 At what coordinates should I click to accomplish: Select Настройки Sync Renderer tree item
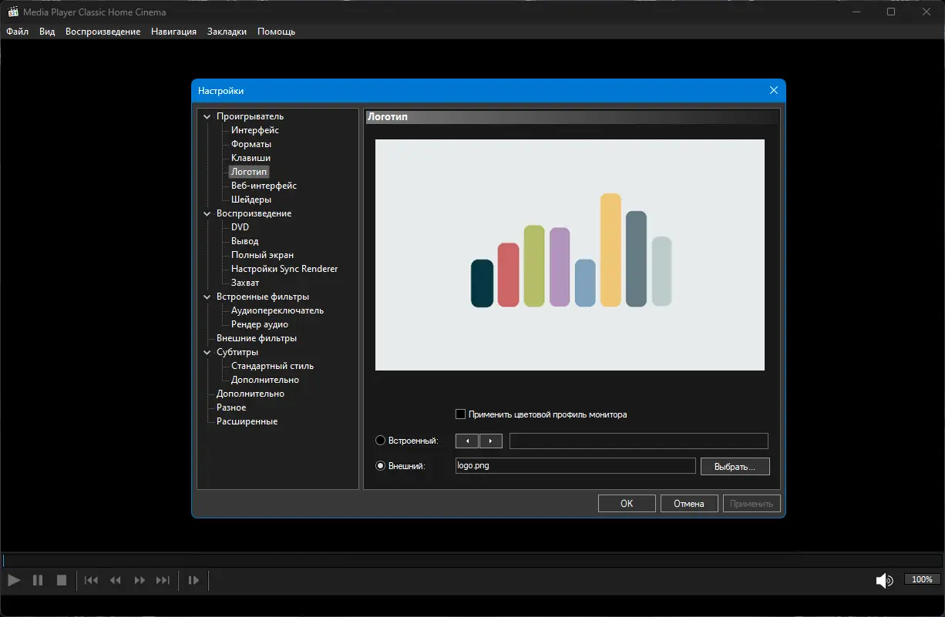(x=284, y=269)
